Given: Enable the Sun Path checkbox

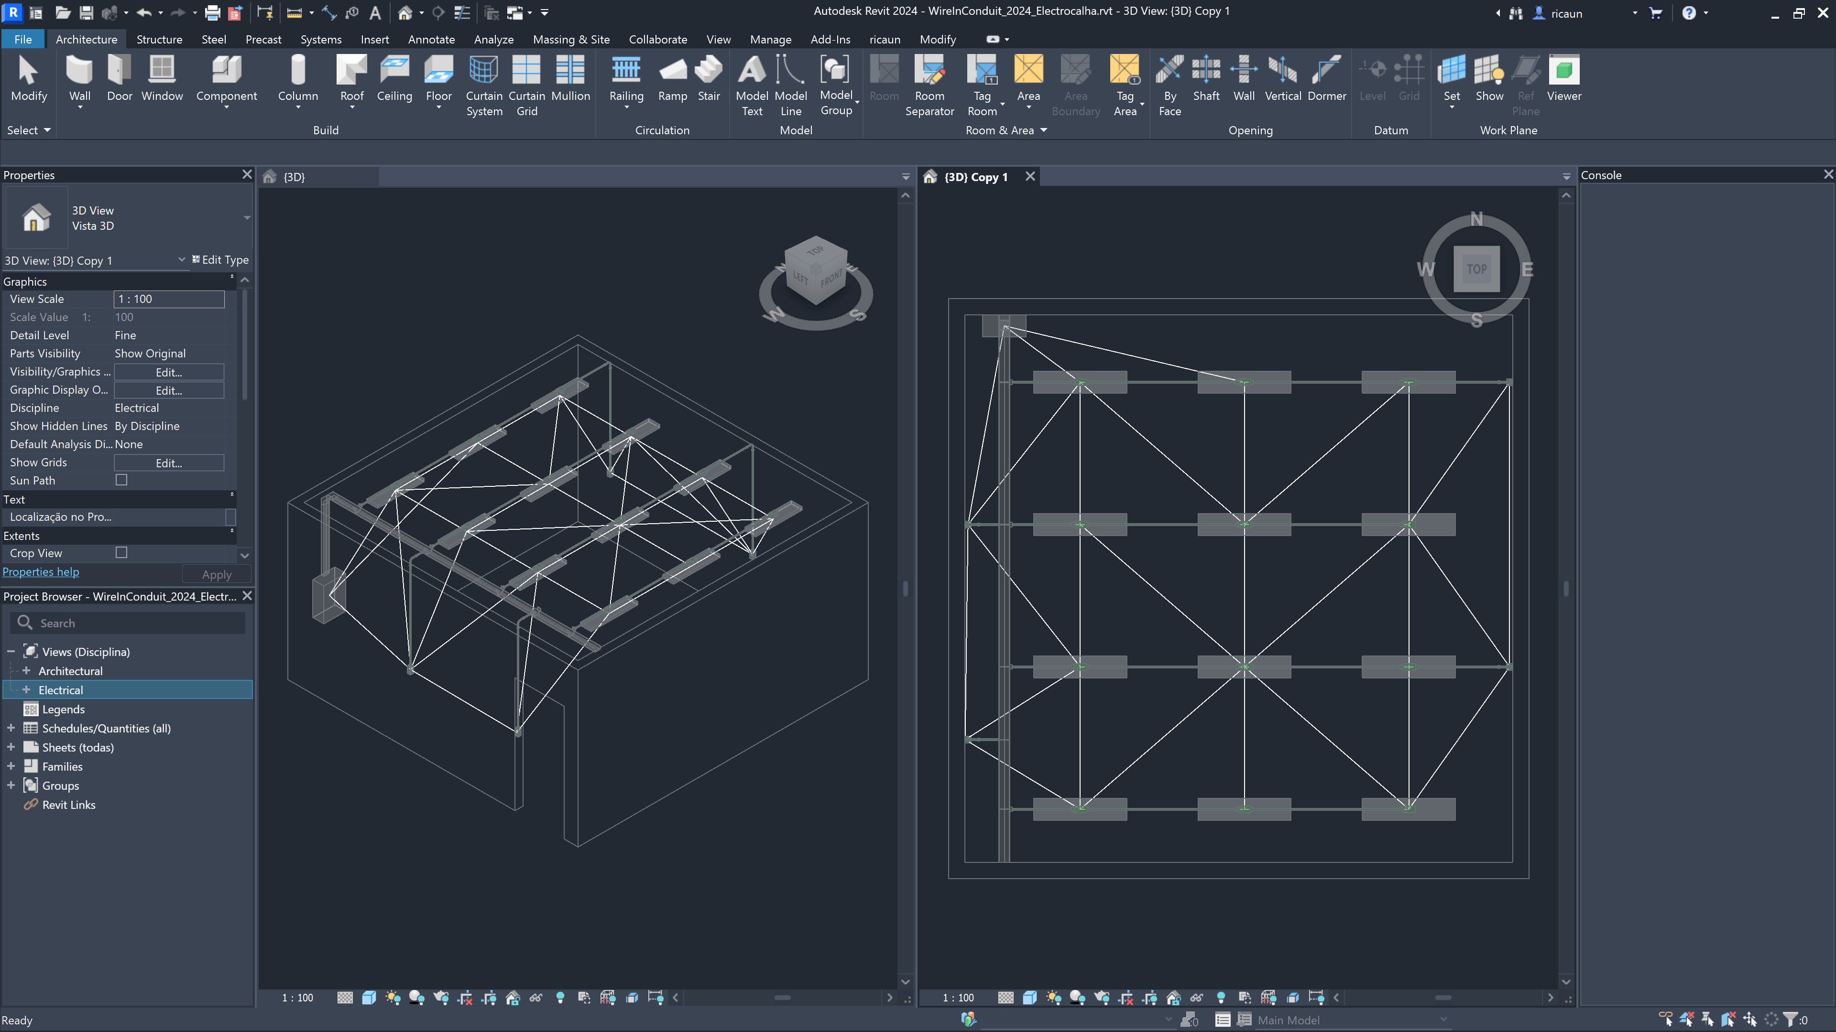Looking at the screenshot, I should [x=121, y=480].
